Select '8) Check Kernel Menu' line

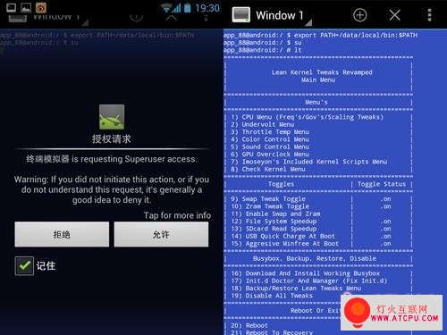tap(268, 169)
